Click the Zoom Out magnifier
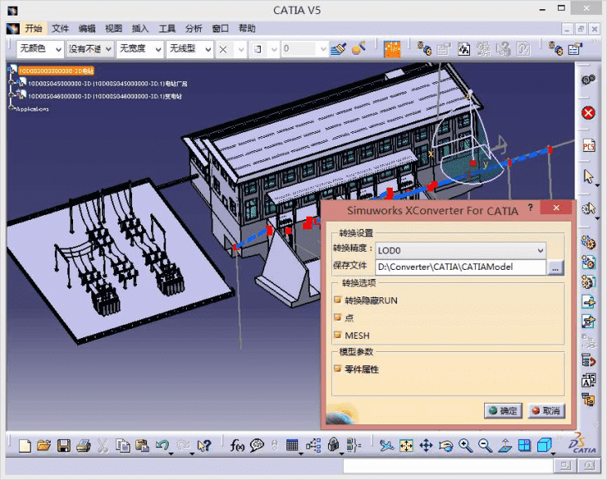This screenshot has height=480, width=607. pyautogui.click(x=485, y=446)
